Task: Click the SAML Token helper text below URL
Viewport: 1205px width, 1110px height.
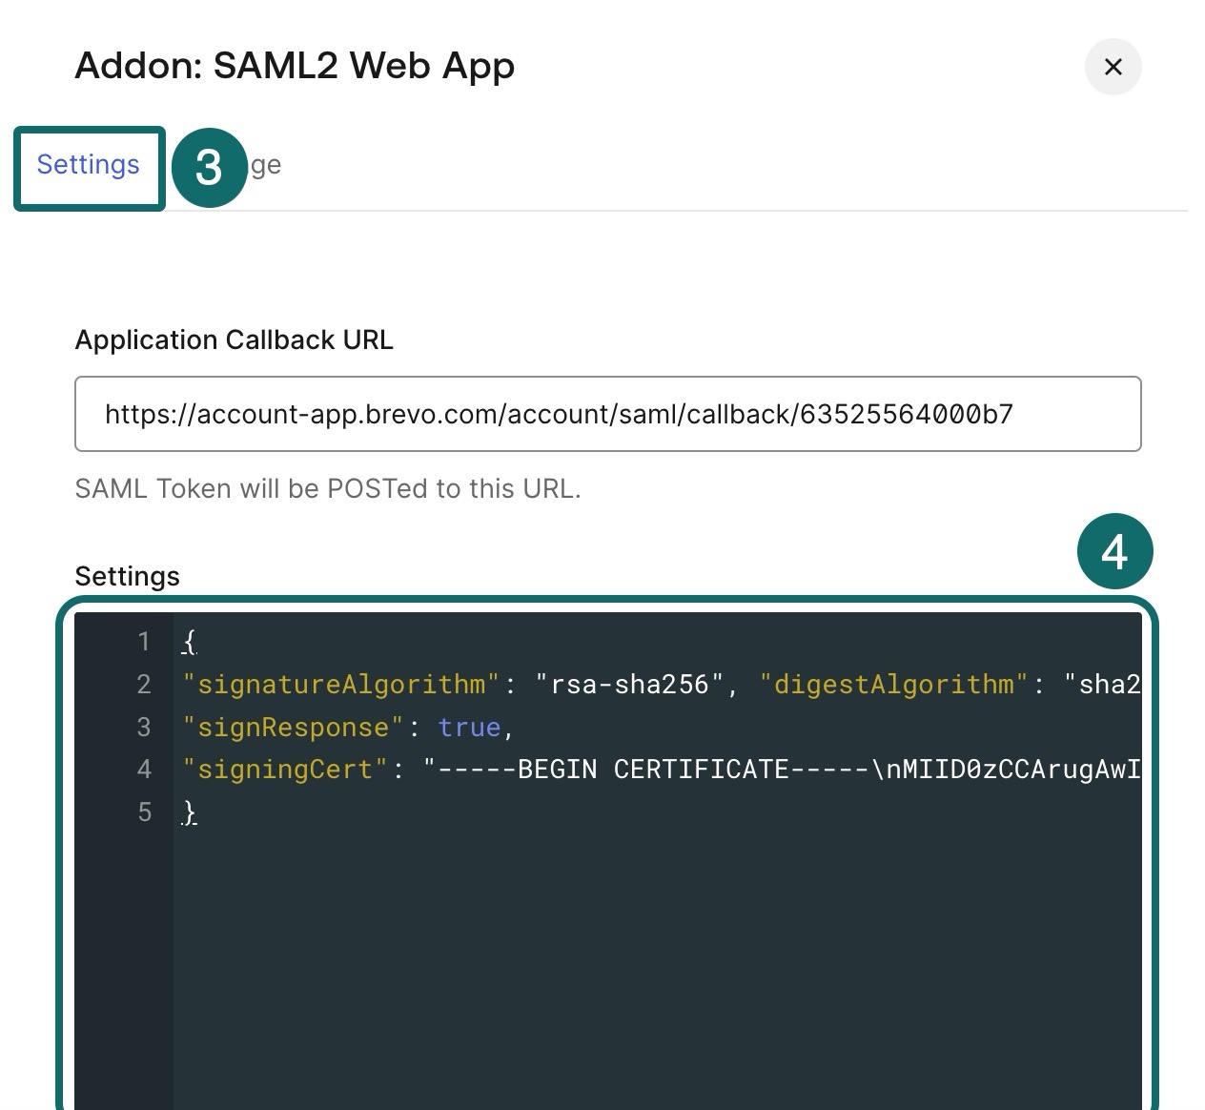Action: 328,488
